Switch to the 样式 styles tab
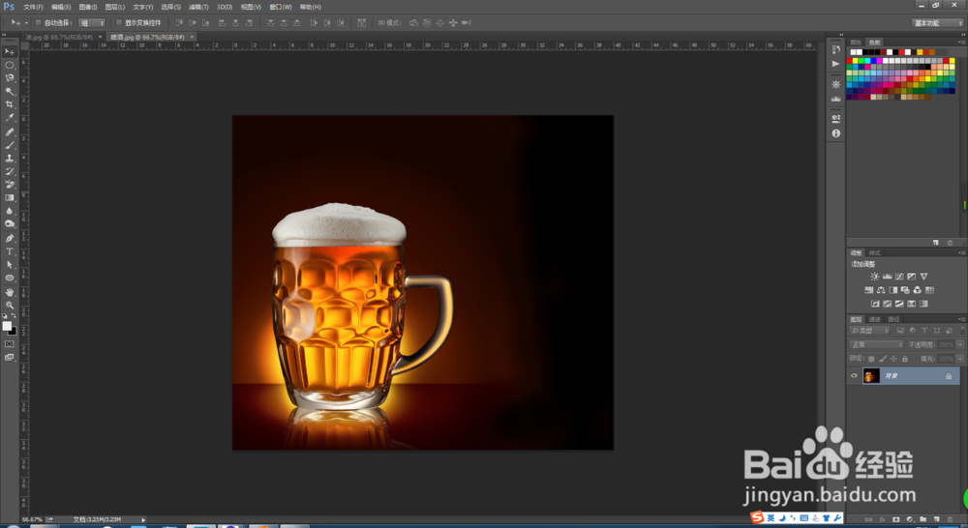 [x=875, y=253]
